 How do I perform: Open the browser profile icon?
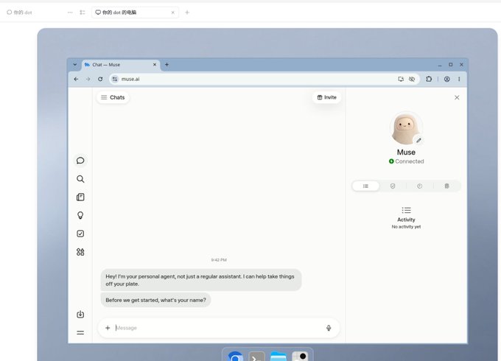pos(447,79)
